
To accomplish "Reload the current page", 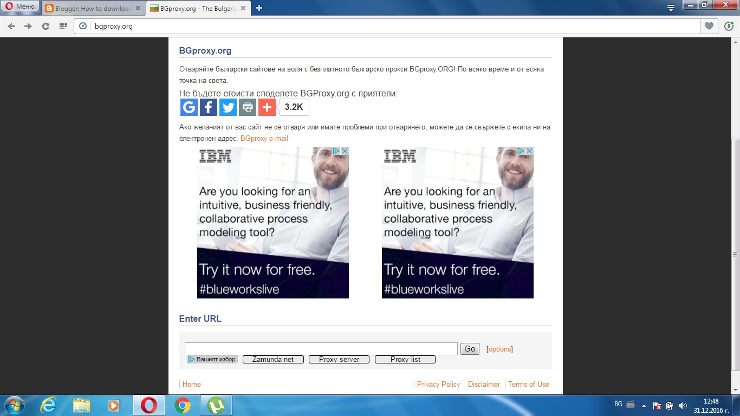I will click(x=46, y=26).
